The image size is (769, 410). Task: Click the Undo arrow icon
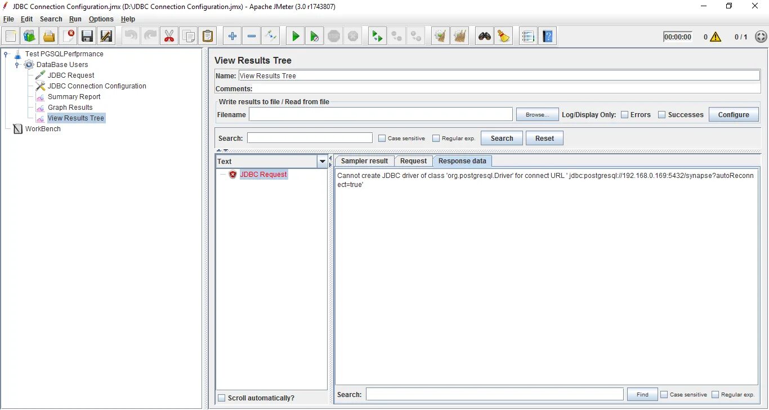pos(131,37)
